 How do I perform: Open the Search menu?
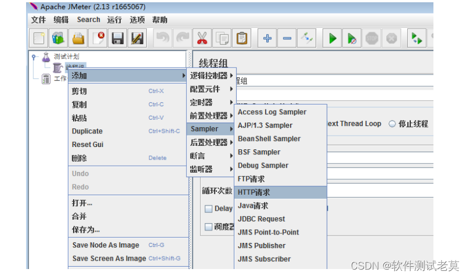(x=88, y=20)
